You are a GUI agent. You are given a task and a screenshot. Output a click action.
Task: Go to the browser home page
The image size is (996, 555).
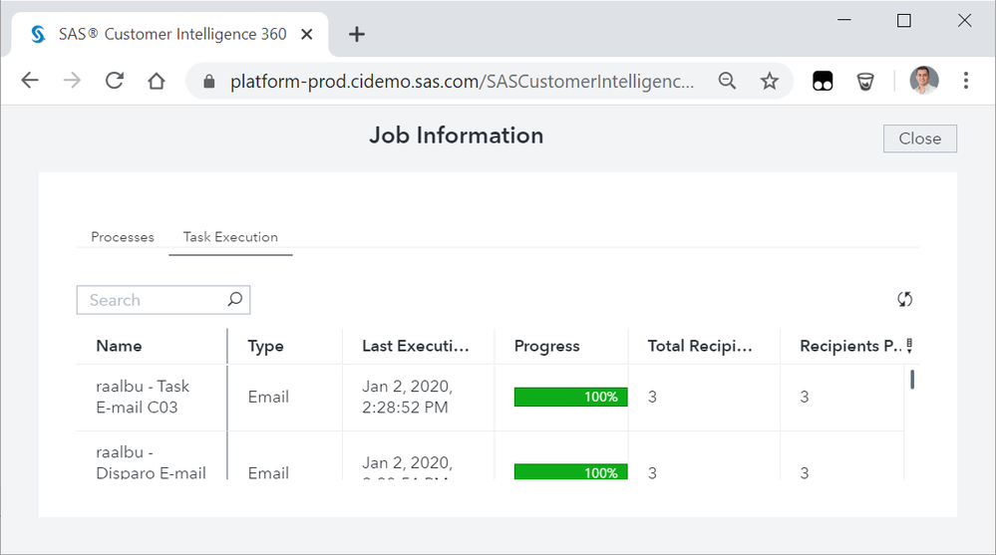[157, 82]
